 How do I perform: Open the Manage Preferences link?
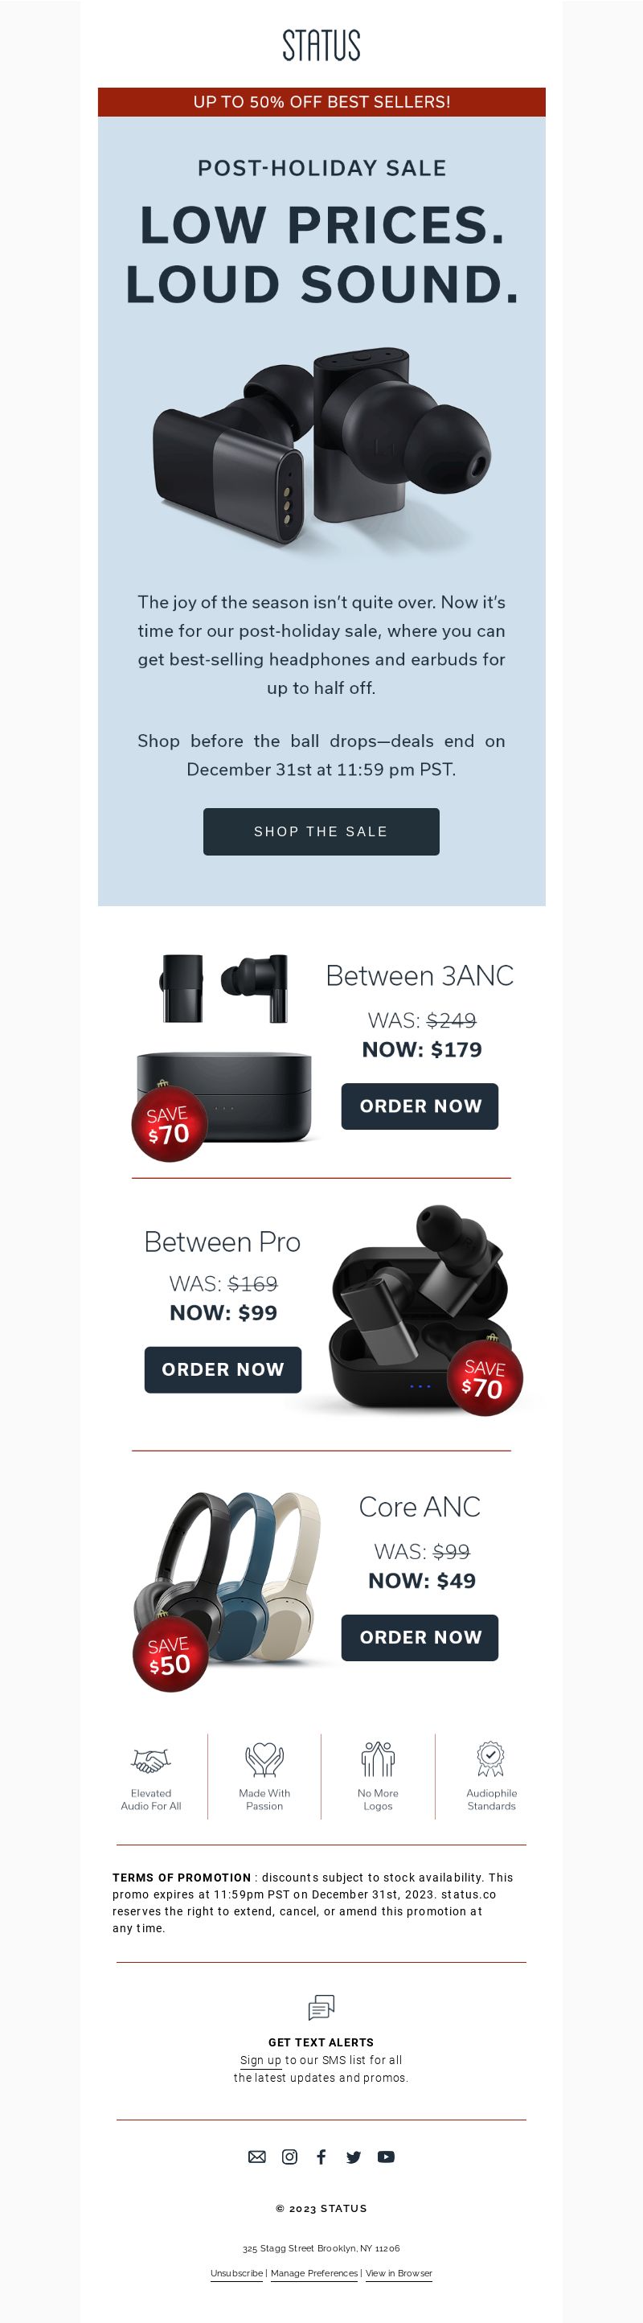(x=313, y=2273)
